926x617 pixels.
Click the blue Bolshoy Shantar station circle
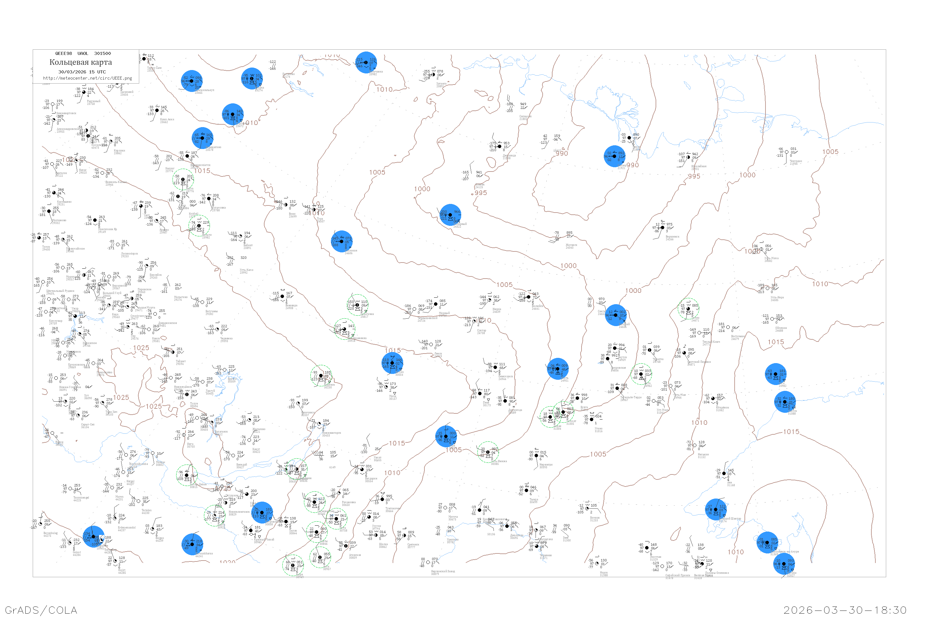click(716, 510)
